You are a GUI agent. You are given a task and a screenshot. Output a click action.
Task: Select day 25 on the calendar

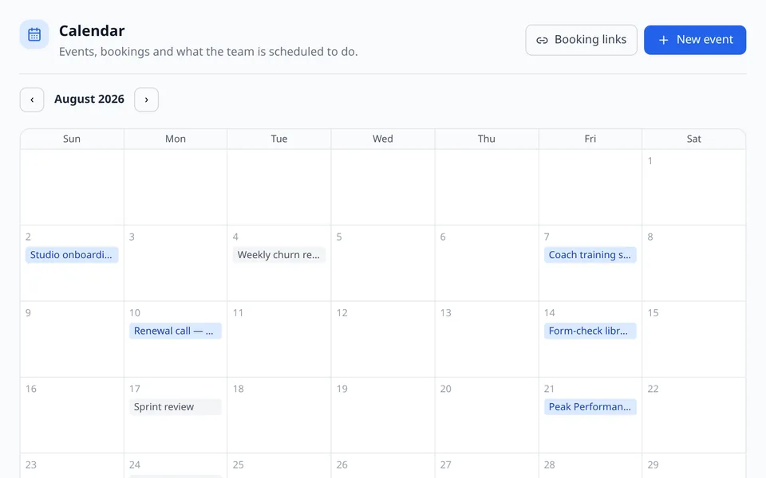pos(279,466)
